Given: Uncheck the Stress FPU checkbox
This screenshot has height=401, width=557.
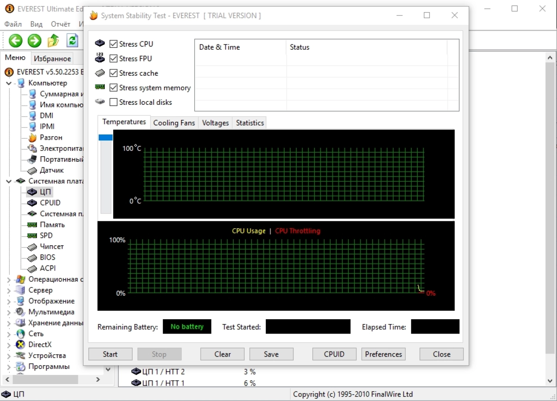Looking at the screenshot, I should (x=114, y=59).
